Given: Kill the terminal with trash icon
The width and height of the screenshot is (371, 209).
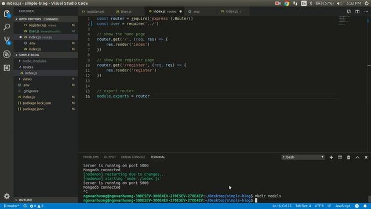Looking at the screenshot, I should 348,157.
